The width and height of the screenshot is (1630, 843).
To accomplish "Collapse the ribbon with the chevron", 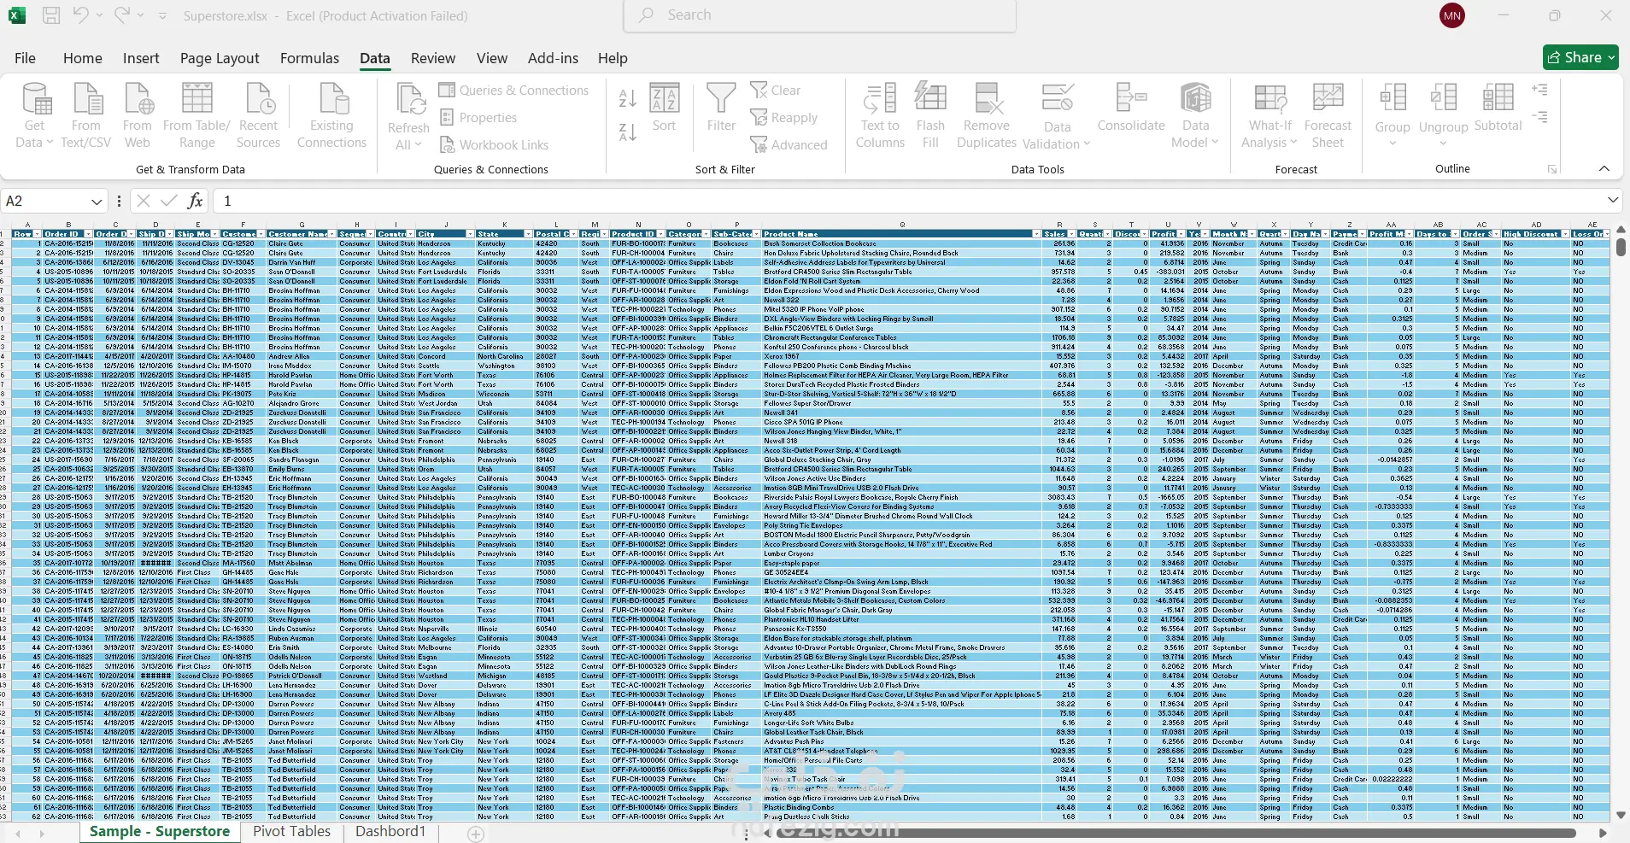I will (x=1604, y=168).
